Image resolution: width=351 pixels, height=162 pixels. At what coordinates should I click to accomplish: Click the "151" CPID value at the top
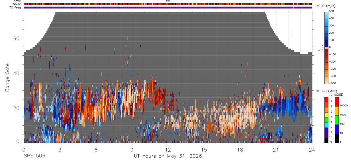(x=168, y=1)
